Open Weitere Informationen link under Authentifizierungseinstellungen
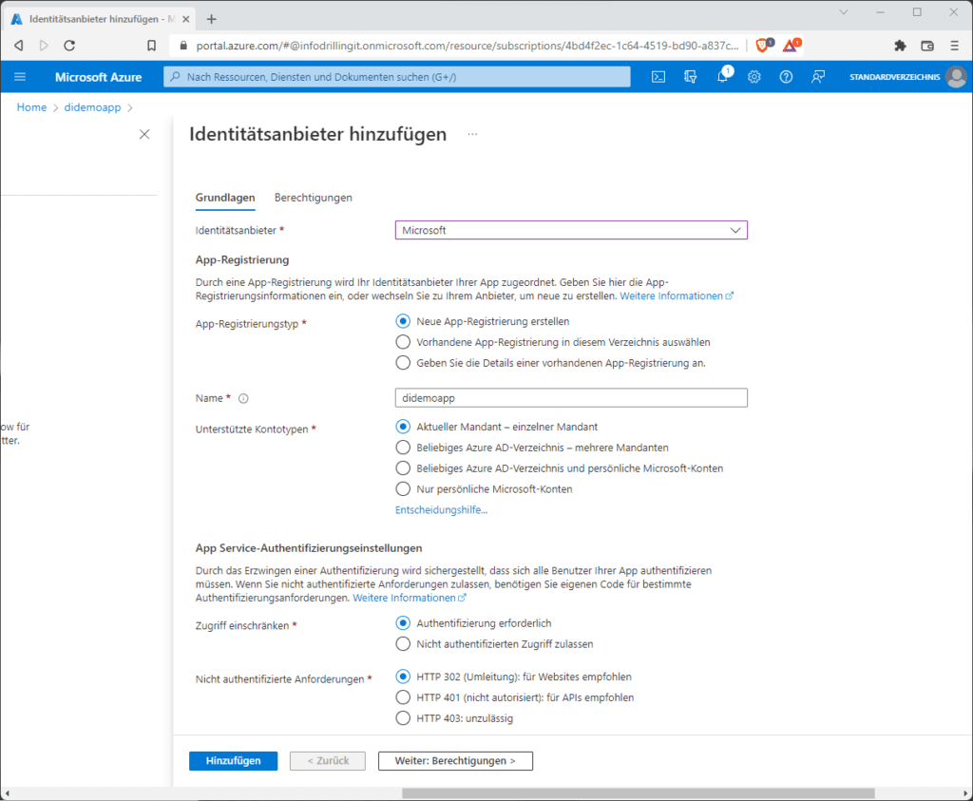 [x=409, y=598]
